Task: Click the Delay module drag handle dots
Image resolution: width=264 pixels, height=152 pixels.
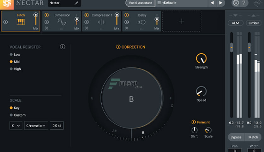Action: point(142,29)
